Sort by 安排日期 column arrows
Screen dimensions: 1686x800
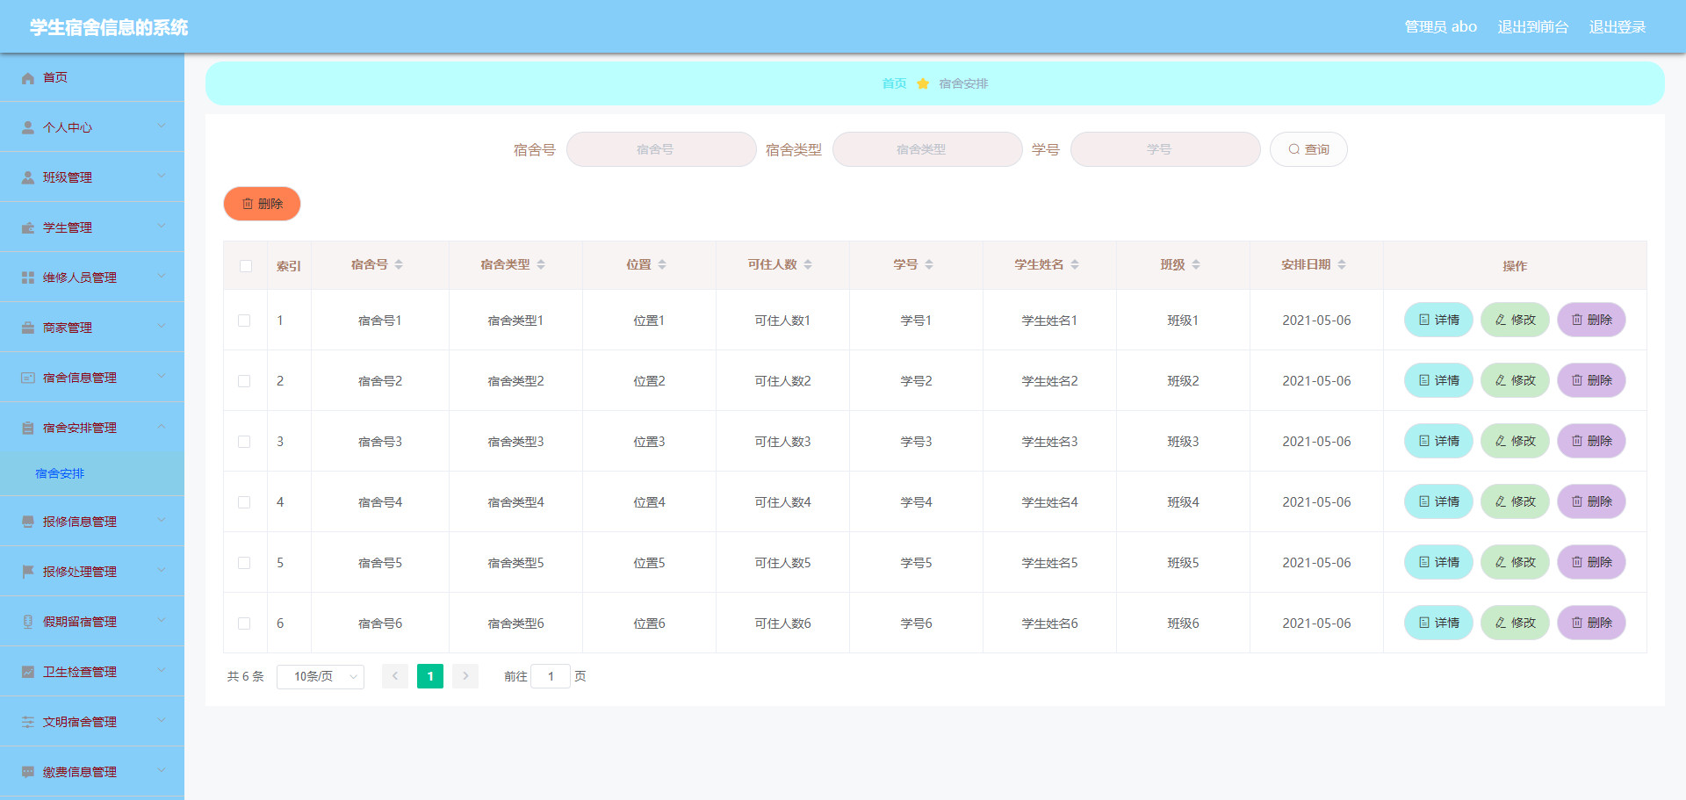coord(1342,264)
